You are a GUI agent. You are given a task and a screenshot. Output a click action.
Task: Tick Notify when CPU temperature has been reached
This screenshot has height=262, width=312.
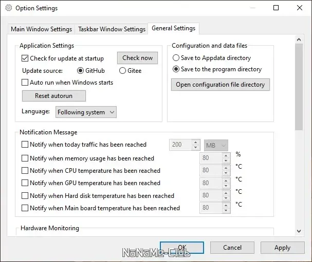tap(25, 171)
